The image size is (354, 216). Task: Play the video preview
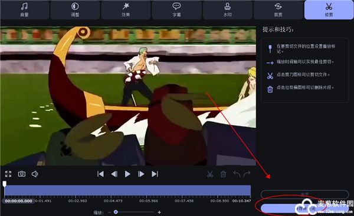[x=127, y=174]
